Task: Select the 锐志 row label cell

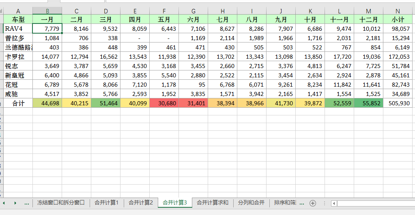Action: tap(18, 66)
